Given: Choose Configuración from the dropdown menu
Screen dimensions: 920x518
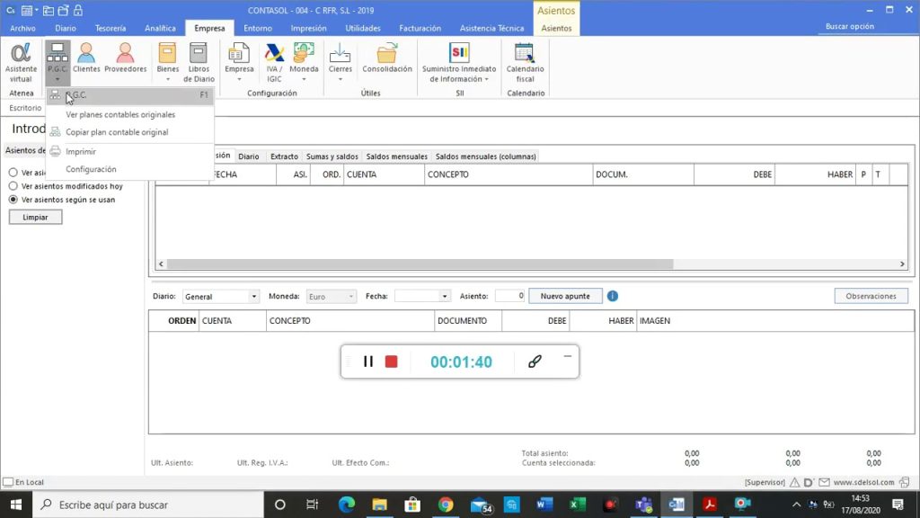Looking at the screenshot, I should 129,169.
